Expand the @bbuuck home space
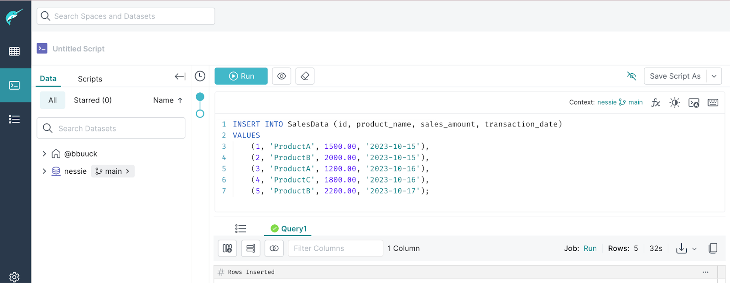Screen dimensions: 730x283 (x=44, y=154)
